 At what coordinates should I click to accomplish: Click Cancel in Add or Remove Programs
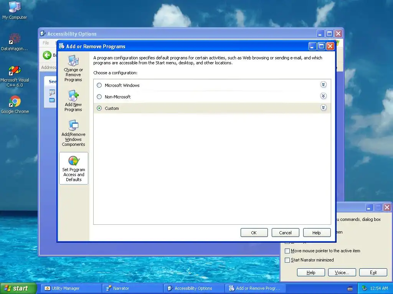(x=285, y=233)
